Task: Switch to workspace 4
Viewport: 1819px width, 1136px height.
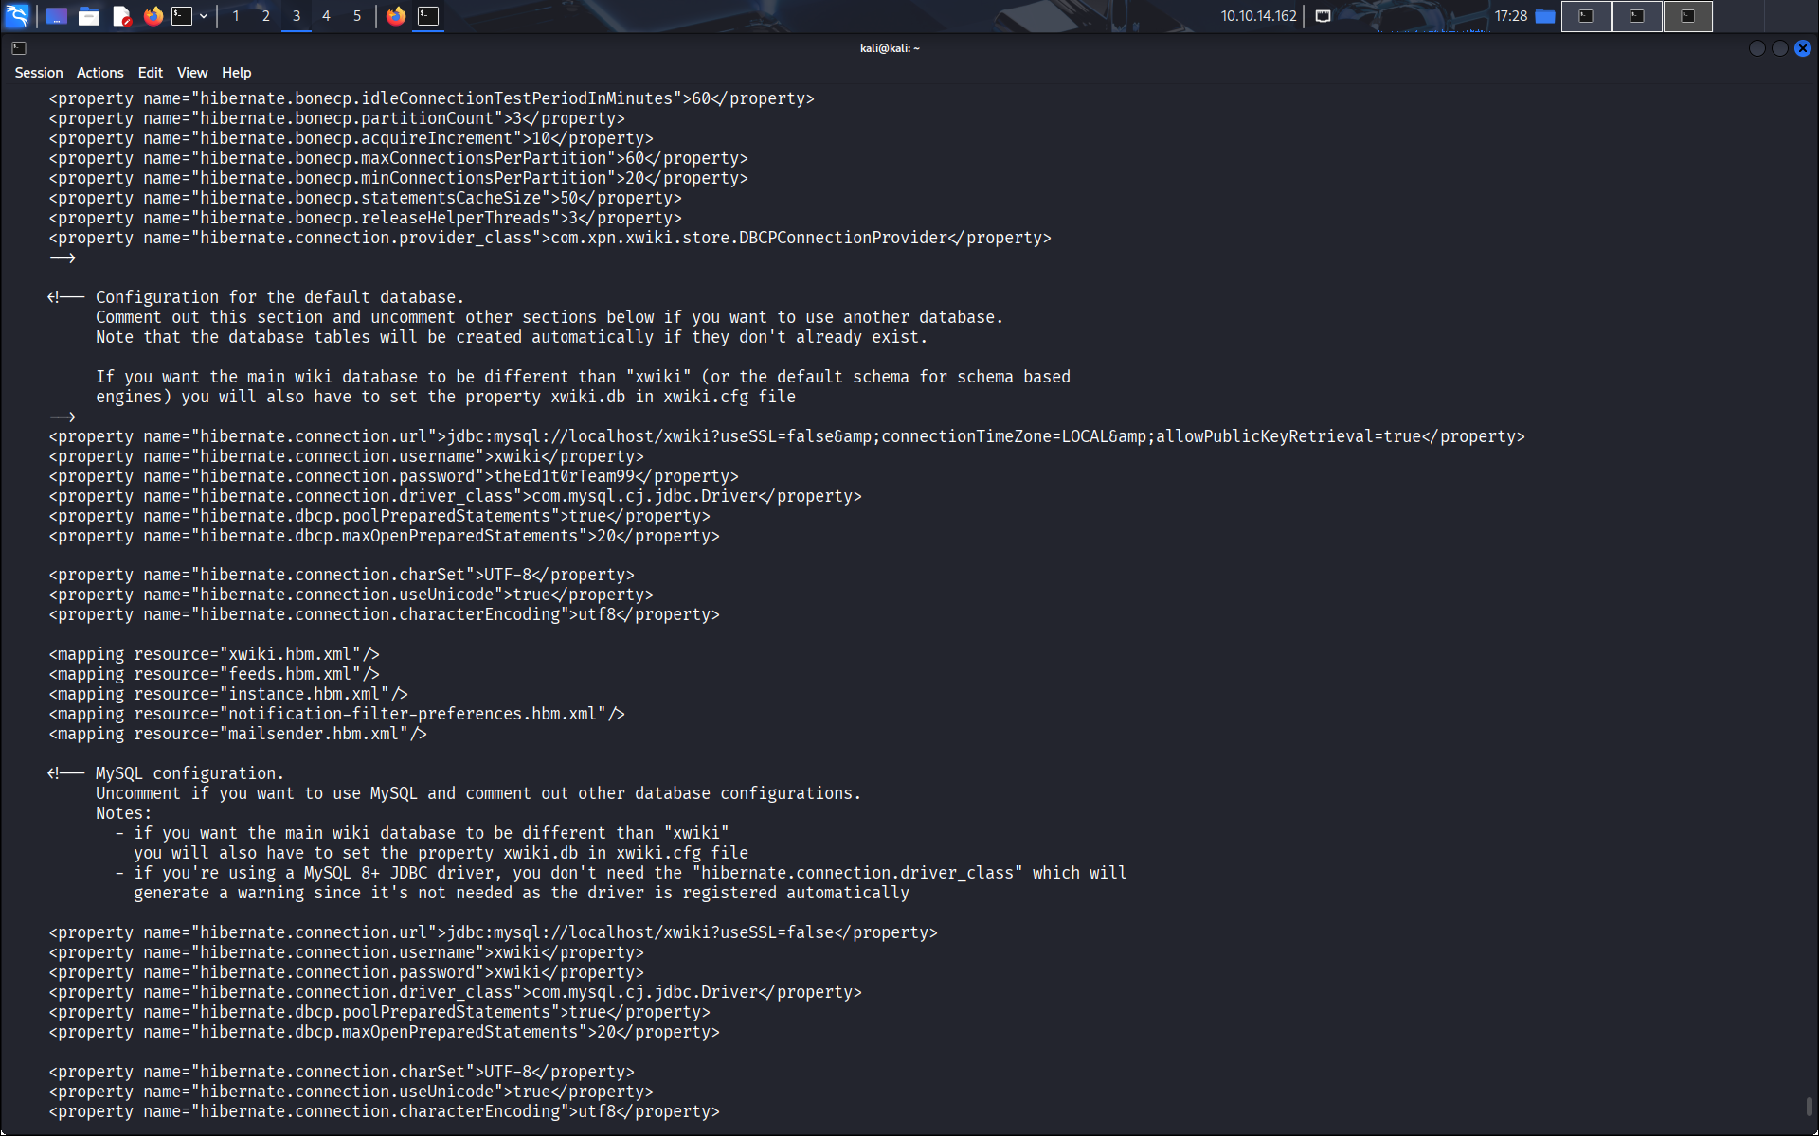Action: (327, 15)
